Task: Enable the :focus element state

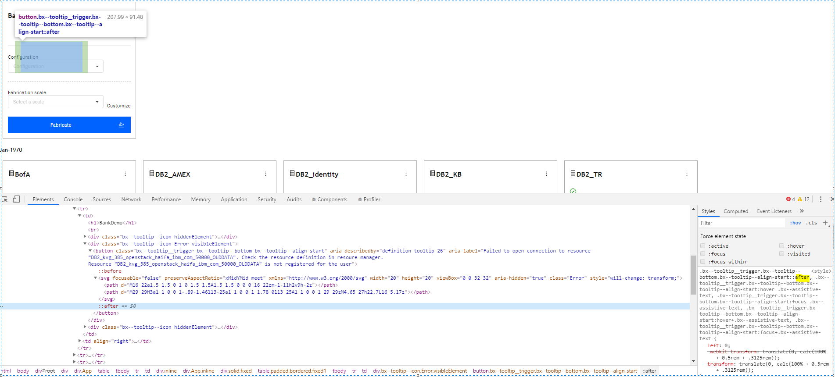Action: coord(703,254)
